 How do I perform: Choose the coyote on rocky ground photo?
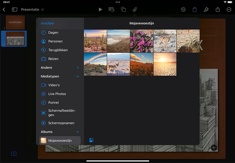[x=165, y=41]
